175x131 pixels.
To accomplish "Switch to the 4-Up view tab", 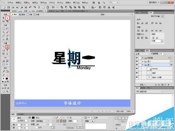I will tap(36, 15).
